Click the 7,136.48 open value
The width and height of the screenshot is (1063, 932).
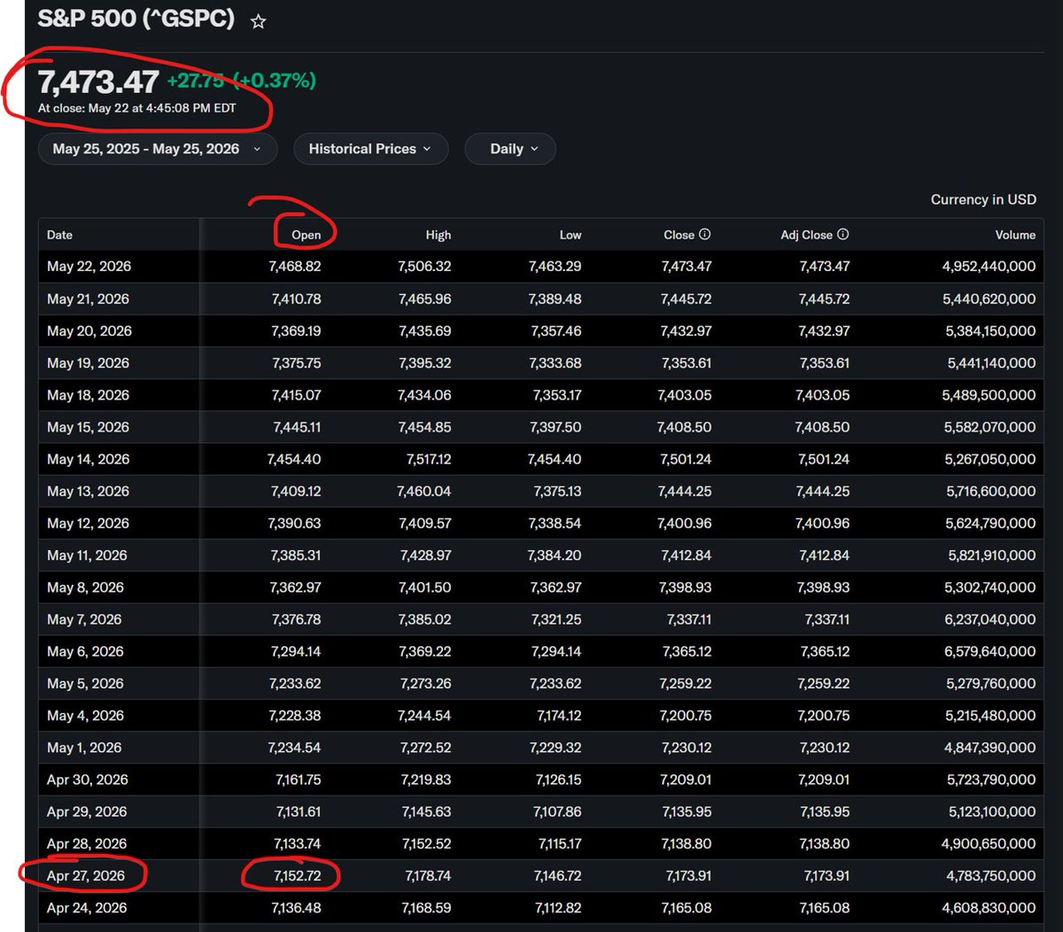(295, 908)
